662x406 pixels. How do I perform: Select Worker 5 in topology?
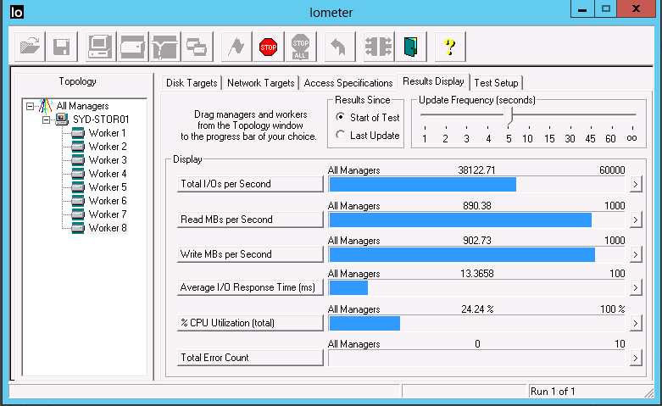pos(99,187)
